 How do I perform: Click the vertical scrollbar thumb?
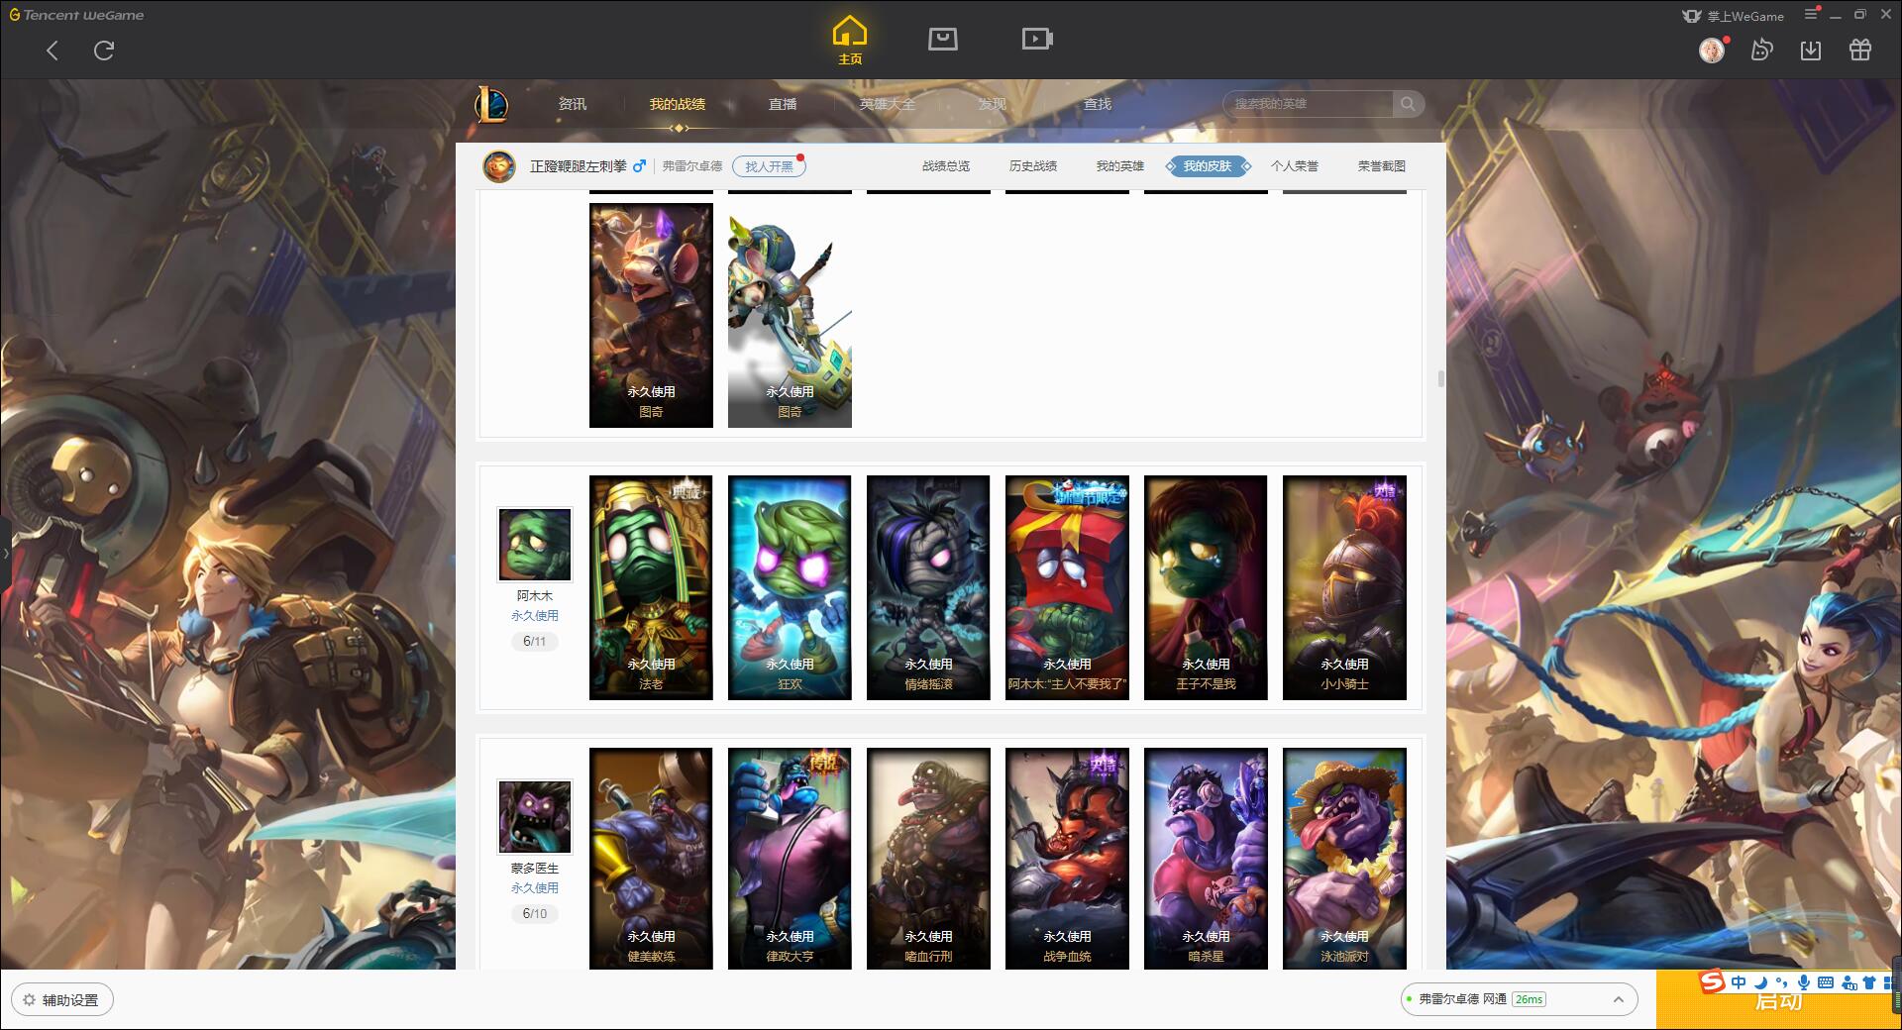(1440, 379)
